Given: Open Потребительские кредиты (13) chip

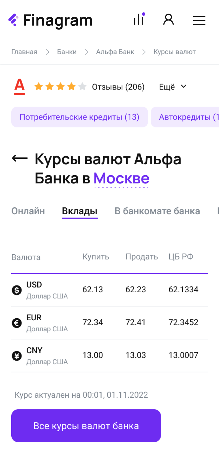Looking at the screenshot, I should tap(79, 117).
